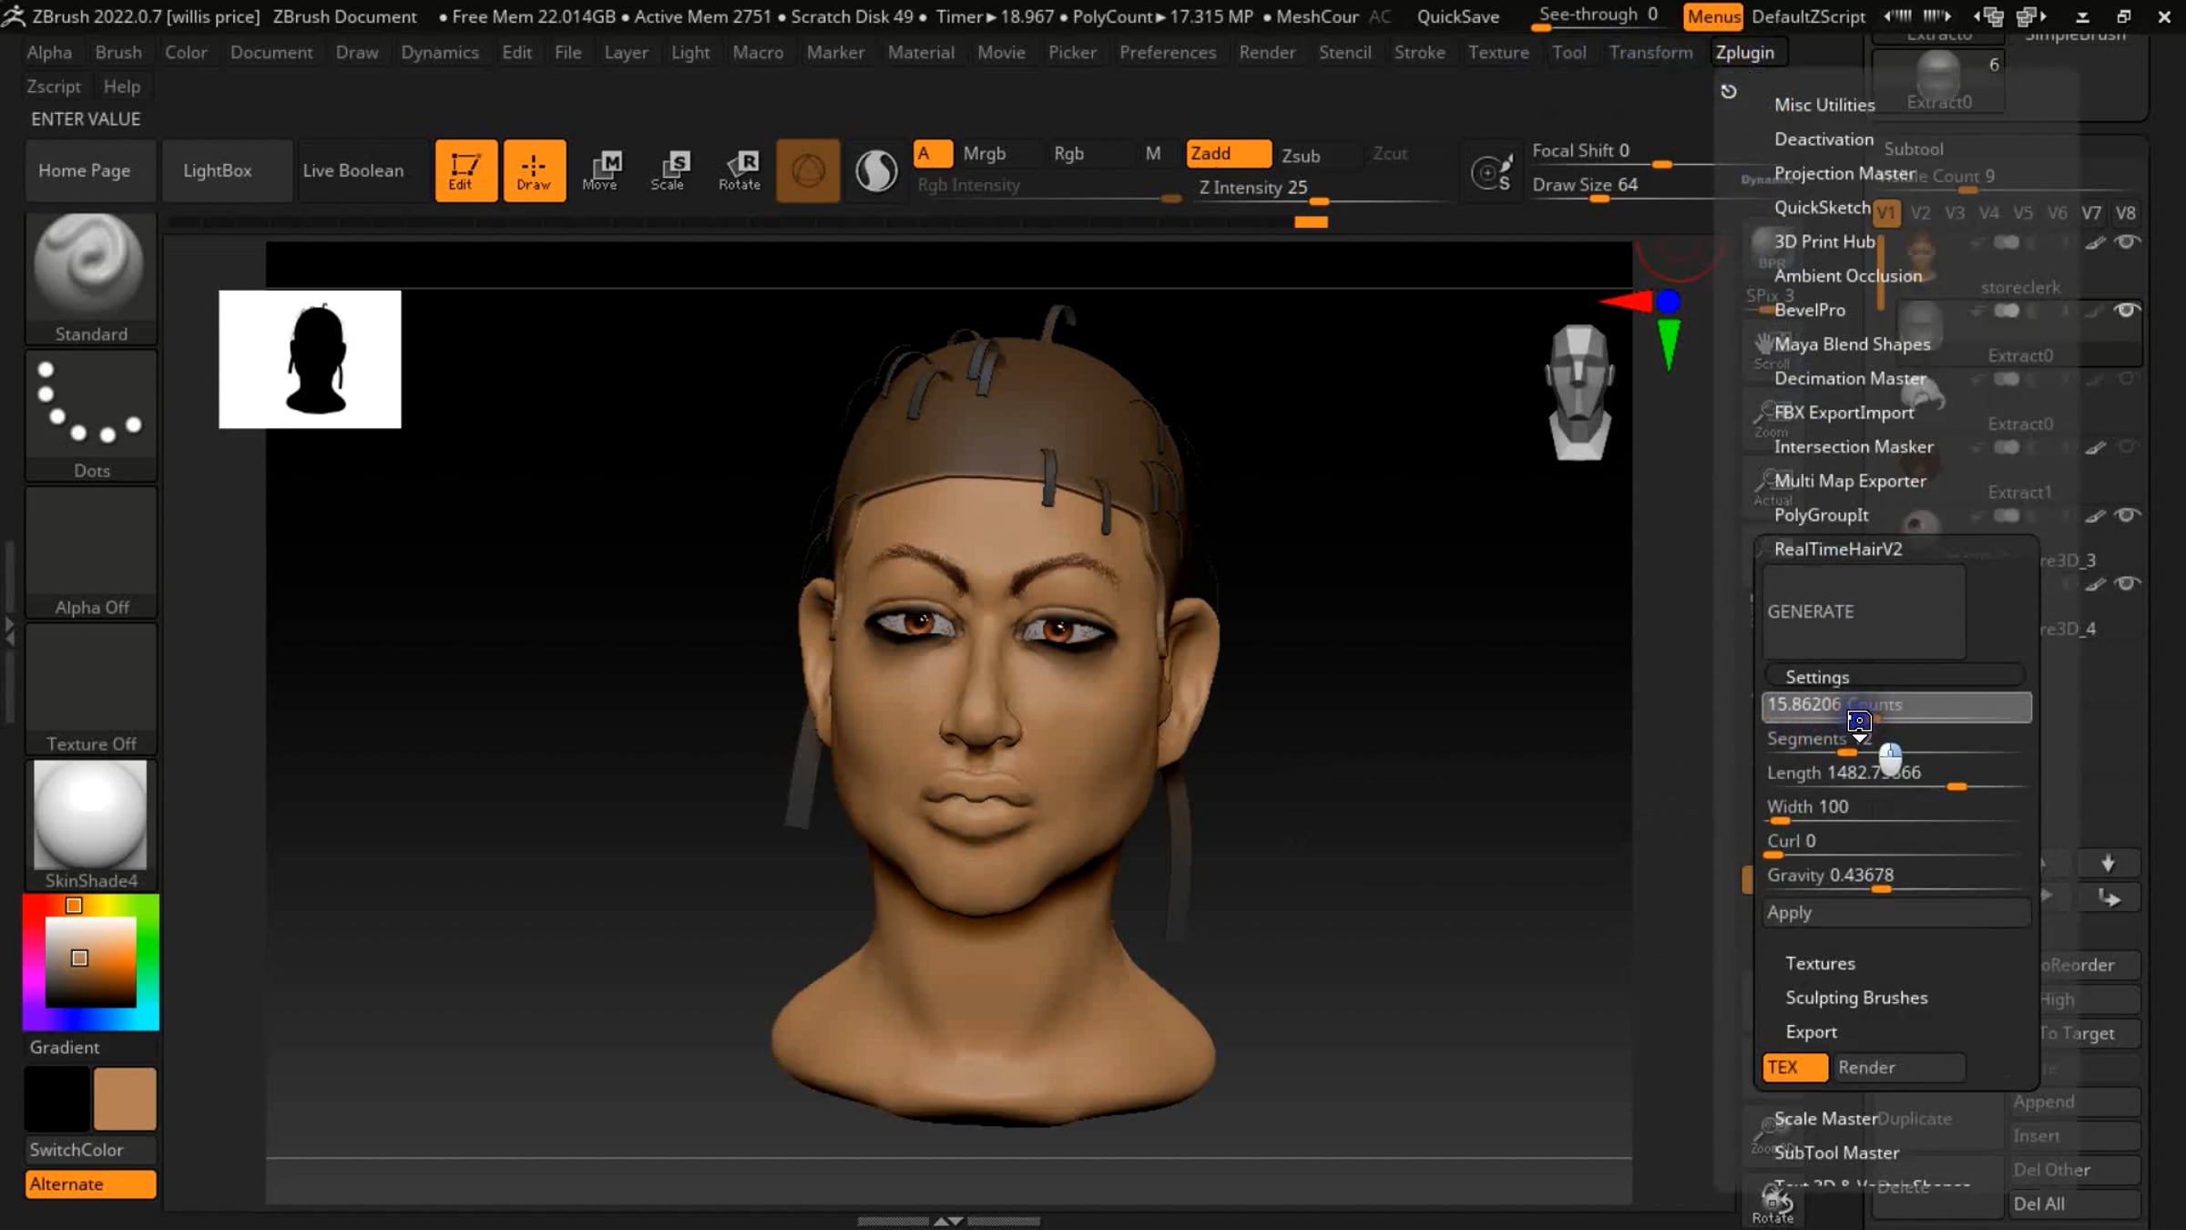Click the head silhouette reference thumbnail

(x=310, y=359)
